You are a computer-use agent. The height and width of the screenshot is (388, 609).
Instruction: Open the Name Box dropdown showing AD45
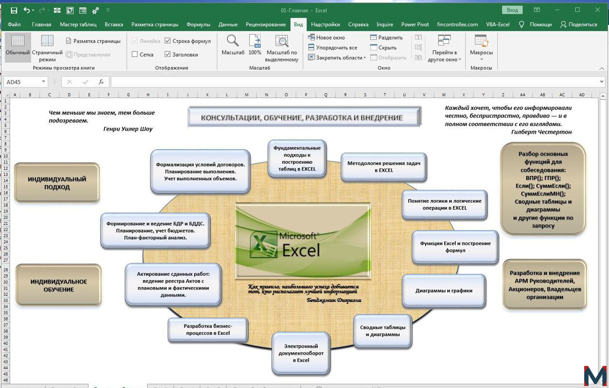[44, 82]
